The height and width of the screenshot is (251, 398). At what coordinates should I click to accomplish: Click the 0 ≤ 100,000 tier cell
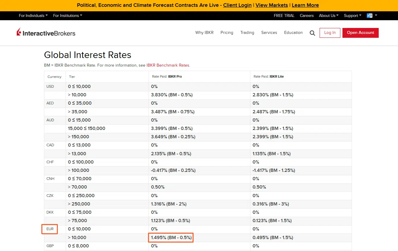pyautogui.click(x=107, y=162)
